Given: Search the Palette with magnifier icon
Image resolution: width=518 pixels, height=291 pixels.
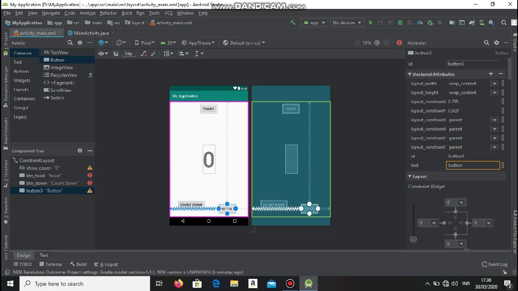Looking at the screenshot, I should pos(70,43).
